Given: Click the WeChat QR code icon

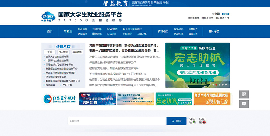Looking at the screenshot, I should [193, 121].
